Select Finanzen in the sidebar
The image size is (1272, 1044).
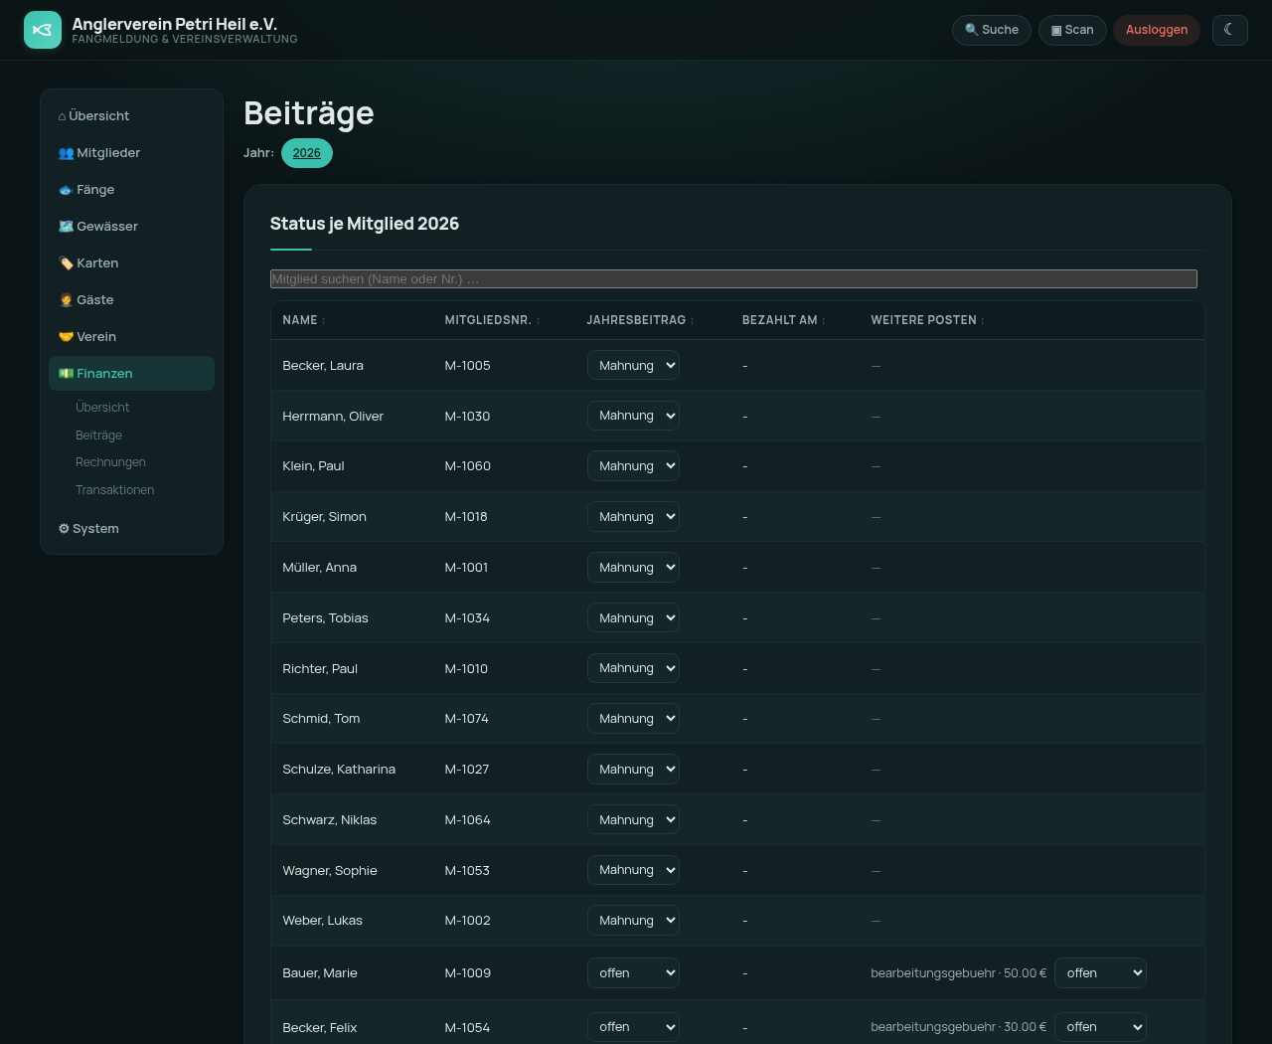coord(131,374)
